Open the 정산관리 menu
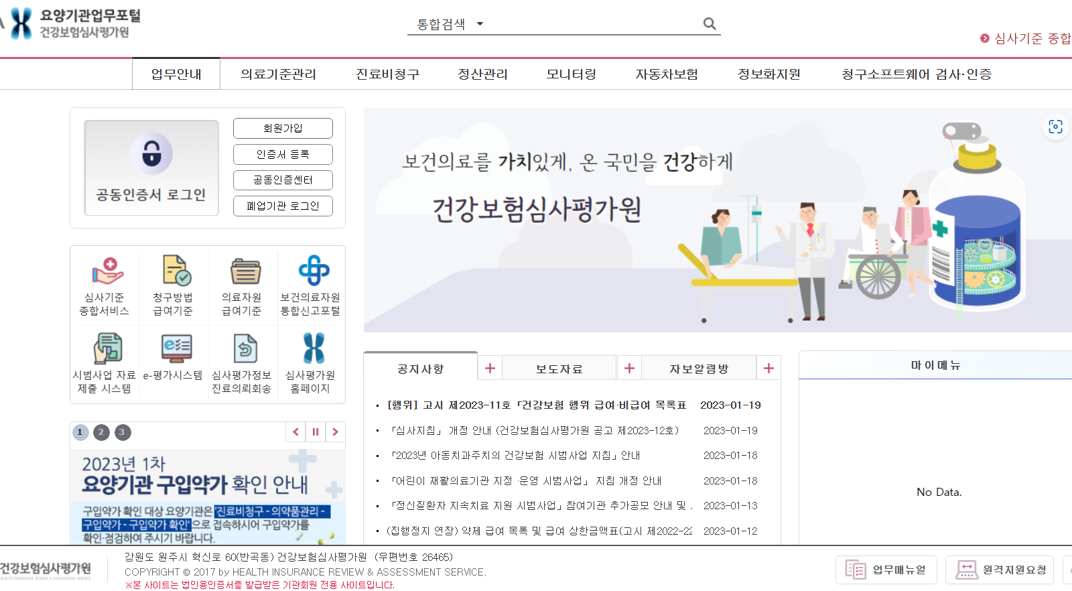 pyautogui.click(x=482, y=74)
